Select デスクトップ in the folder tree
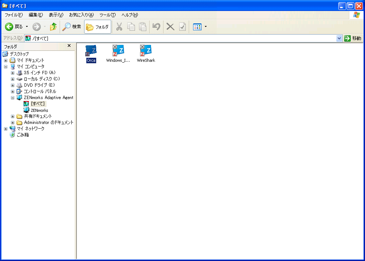 (19, 54)
